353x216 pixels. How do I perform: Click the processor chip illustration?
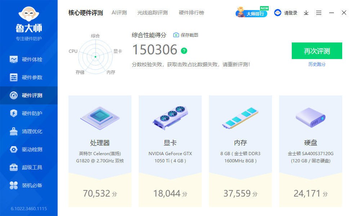pos(100,118)
